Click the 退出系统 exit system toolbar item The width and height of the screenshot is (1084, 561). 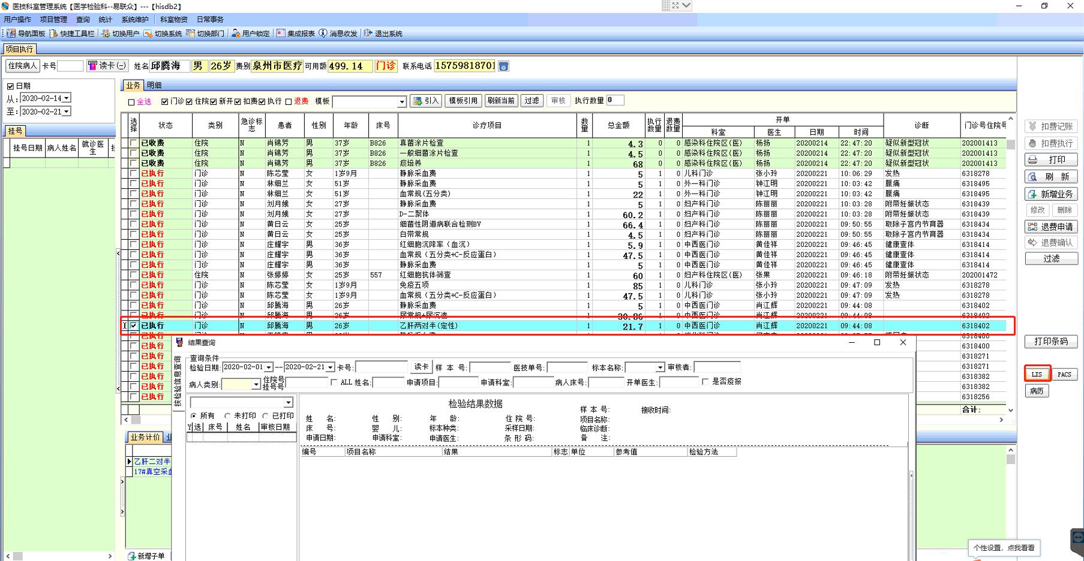pyautogui.click(x=383, y=34)
